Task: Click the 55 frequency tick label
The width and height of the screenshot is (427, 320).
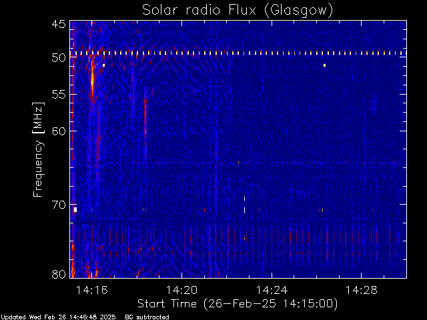Action: (x=59, y=95)
